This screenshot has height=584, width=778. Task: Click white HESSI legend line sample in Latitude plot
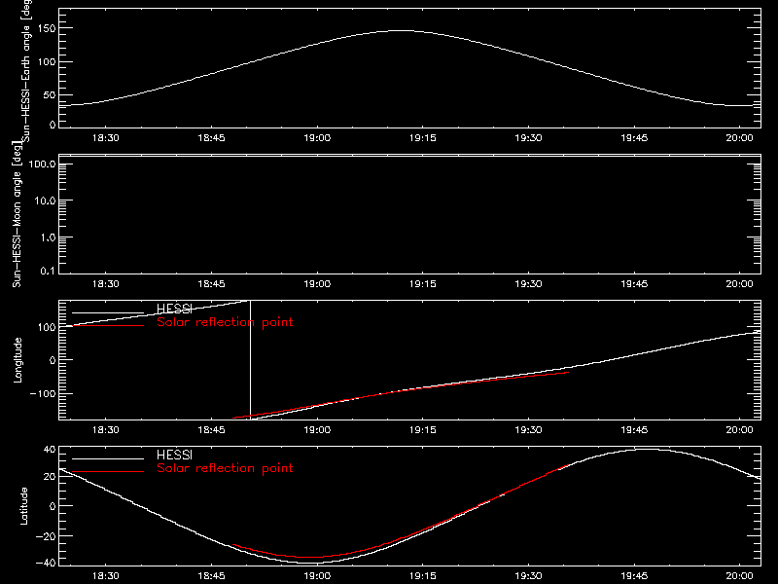pyautogui.click(x=108, y=458)
